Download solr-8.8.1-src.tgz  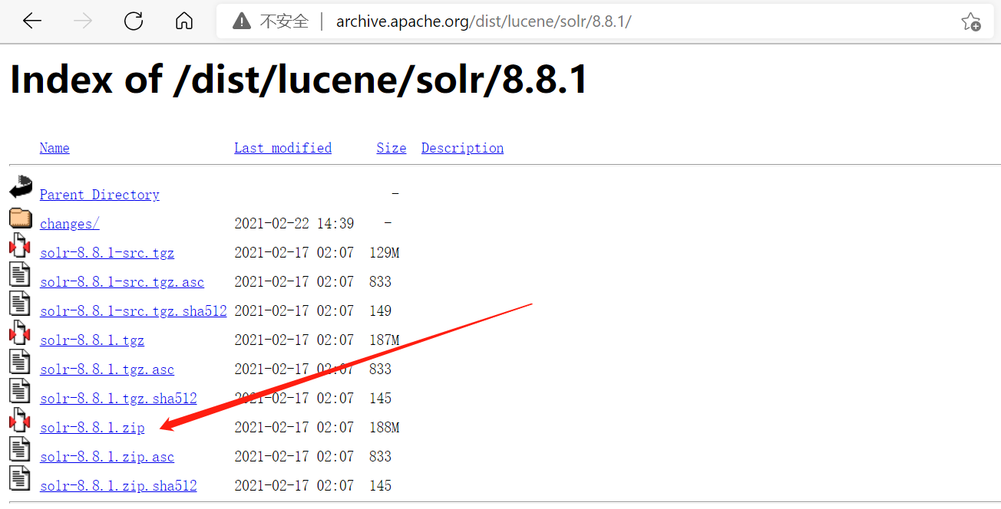107,253
